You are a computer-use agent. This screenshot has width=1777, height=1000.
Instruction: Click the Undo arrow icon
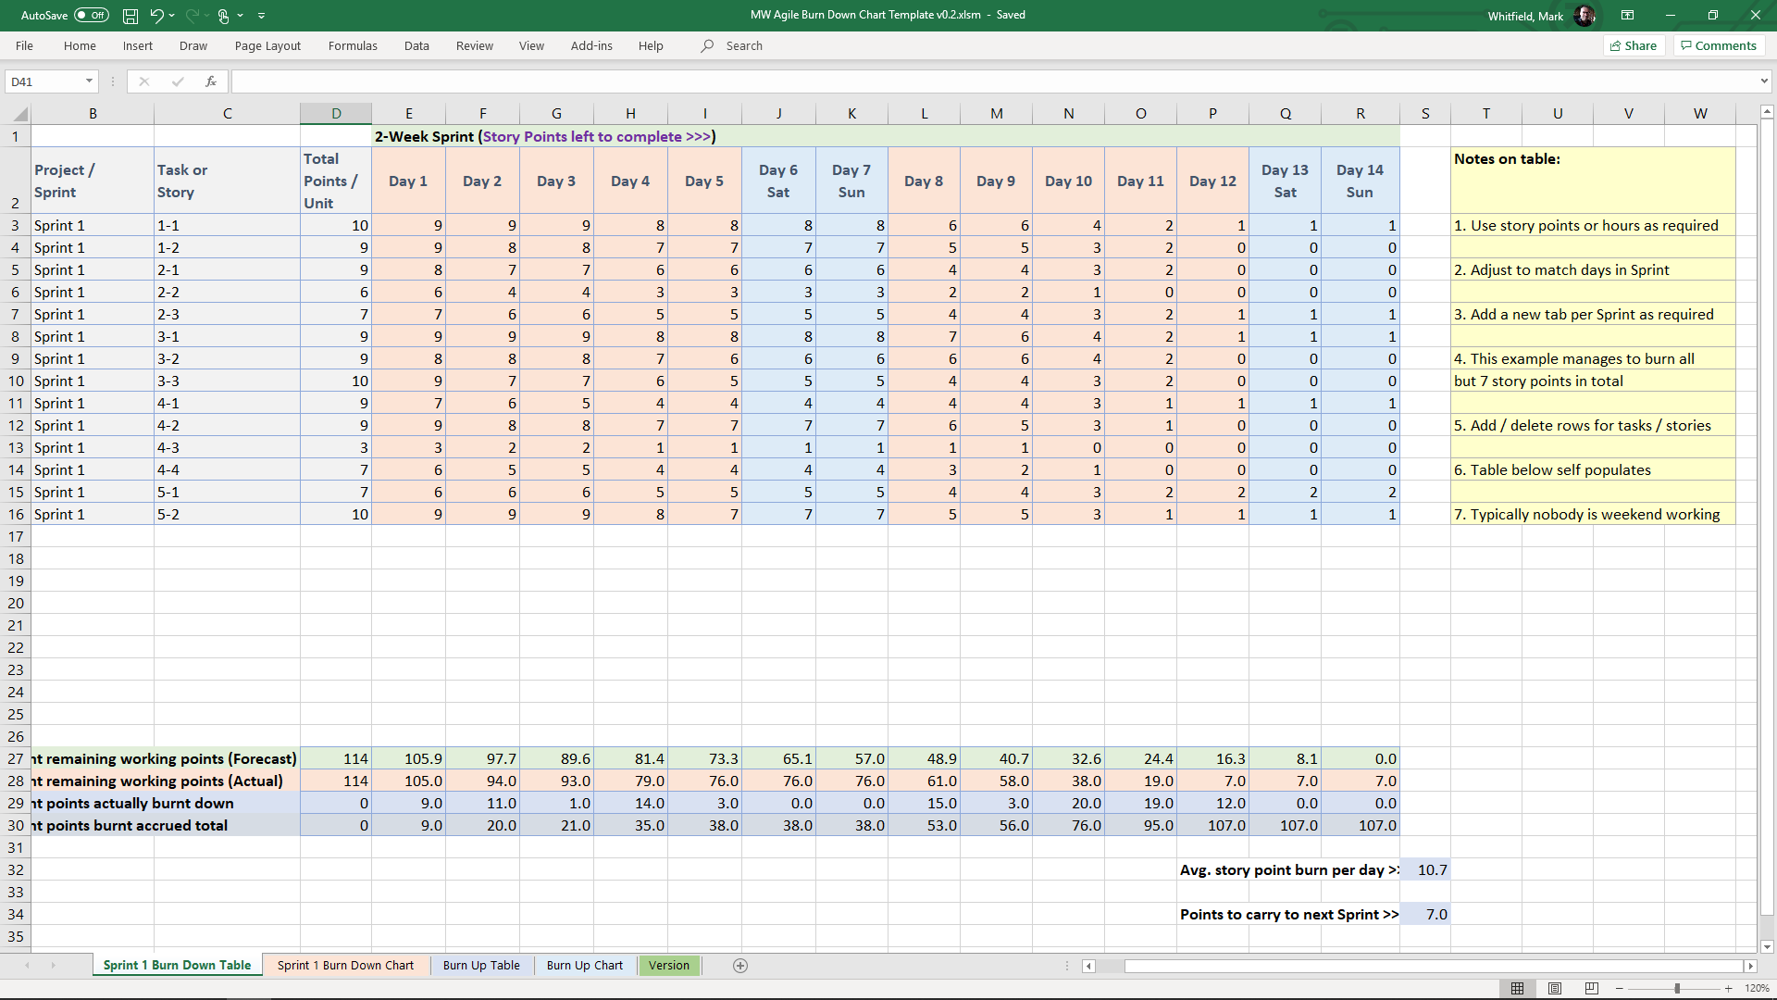pyautogui.click(x=156, y=16)
